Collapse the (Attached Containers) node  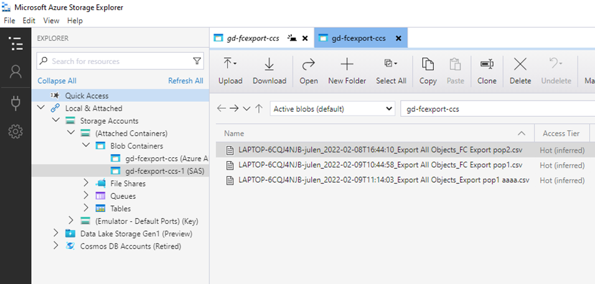[71, 133]
